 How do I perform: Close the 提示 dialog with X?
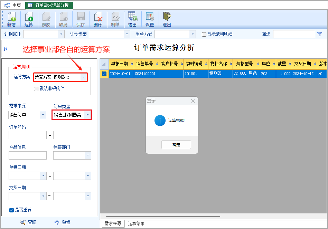click(193, 101)
